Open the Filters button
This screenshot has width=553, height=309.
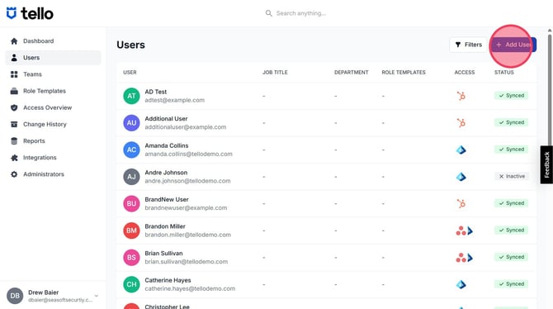click(468, 45)
